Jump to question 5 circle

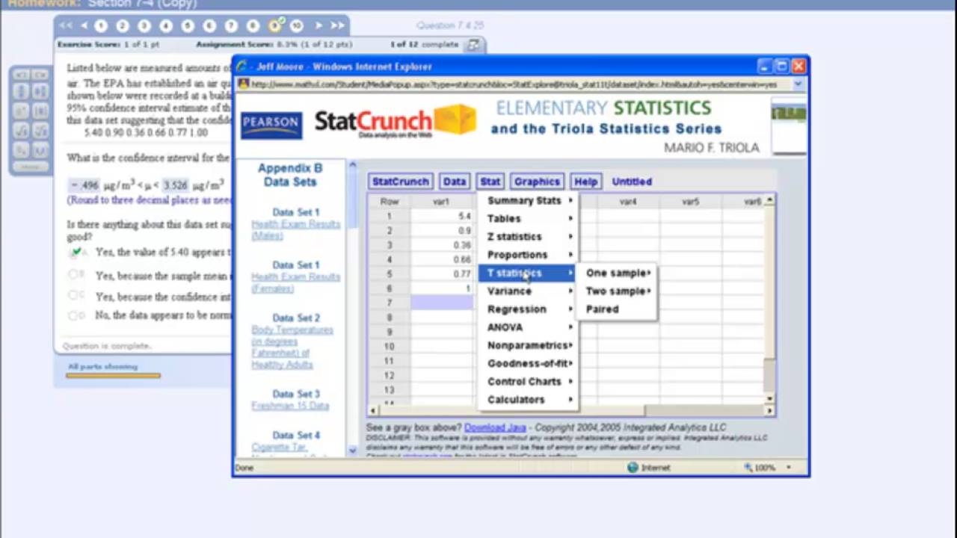[x=188, y=25]
